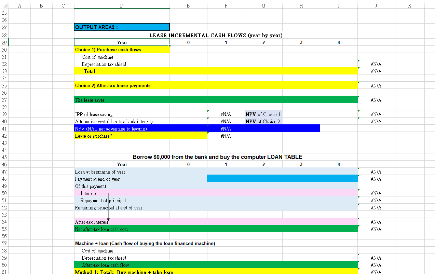Click the Net after-tax loan cash cost cell
435x274 pixels.
pos(122,229)
